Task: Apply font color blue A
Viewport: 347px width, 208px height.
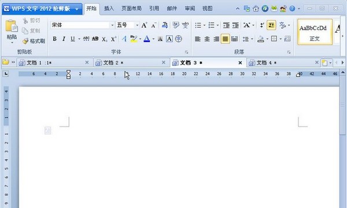Action: coord(147,39)
